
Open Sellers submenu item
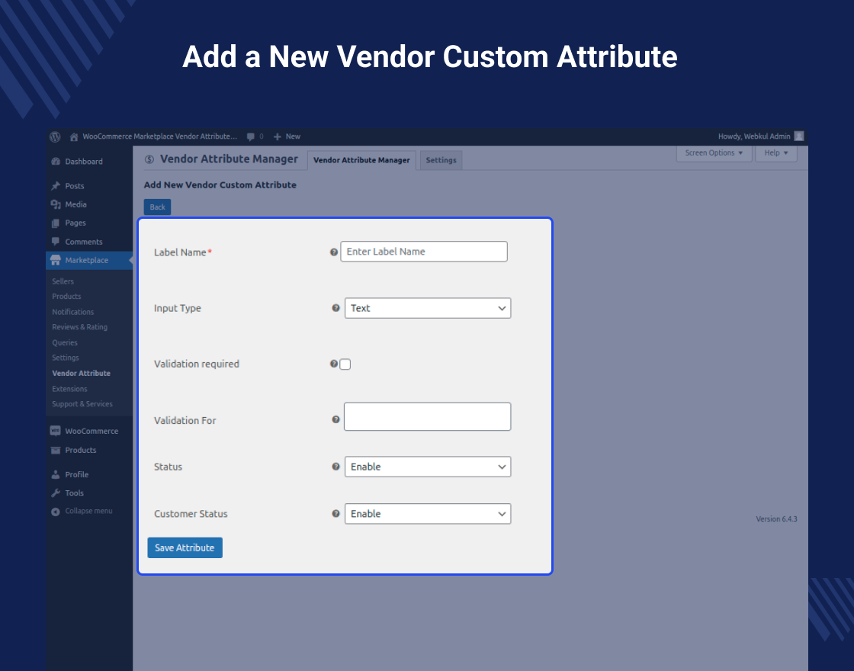point(63,281)
